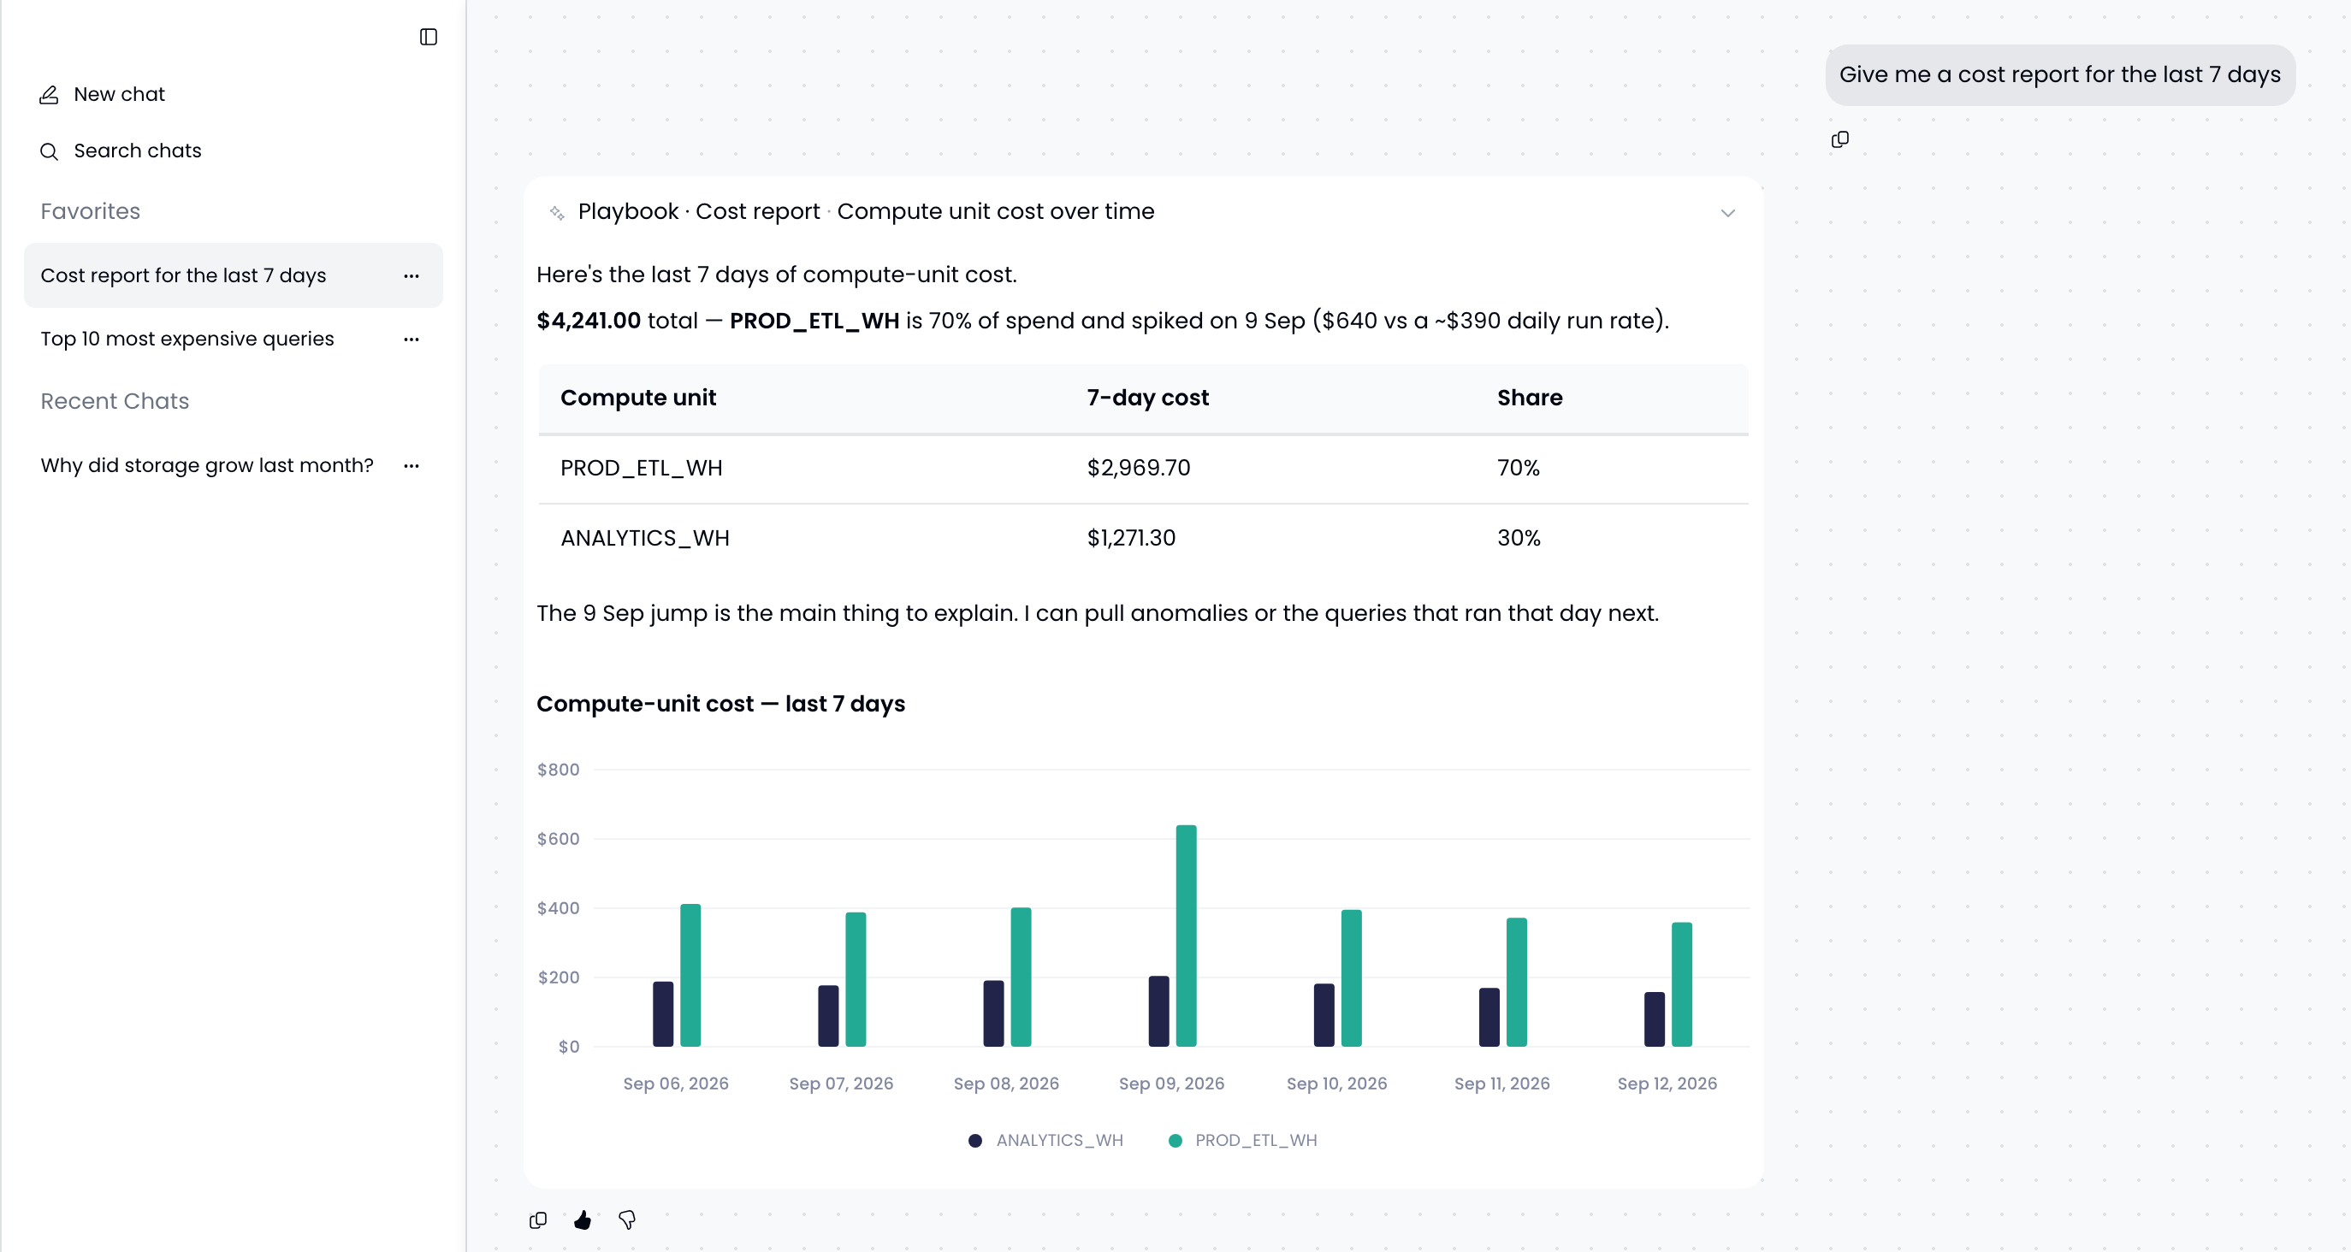Click the $2,969.70 cost value
The height and width of the screenshot is (1252, 2351).
pos(1138,468)
